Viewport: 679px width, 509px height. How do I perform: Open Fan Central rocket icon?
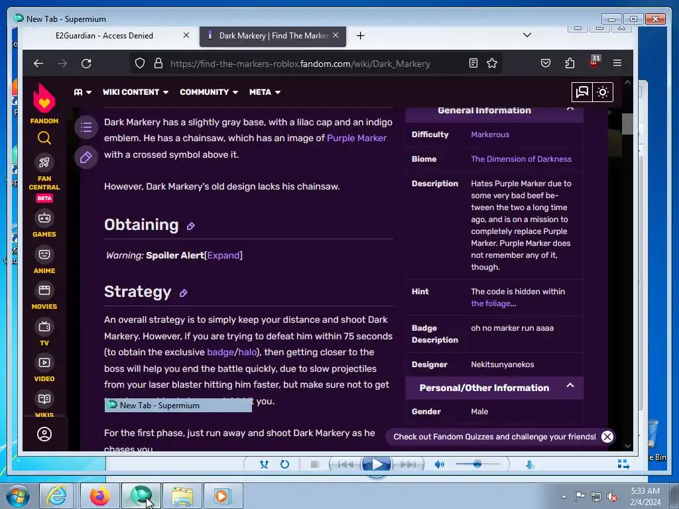[x=44, y=163]
